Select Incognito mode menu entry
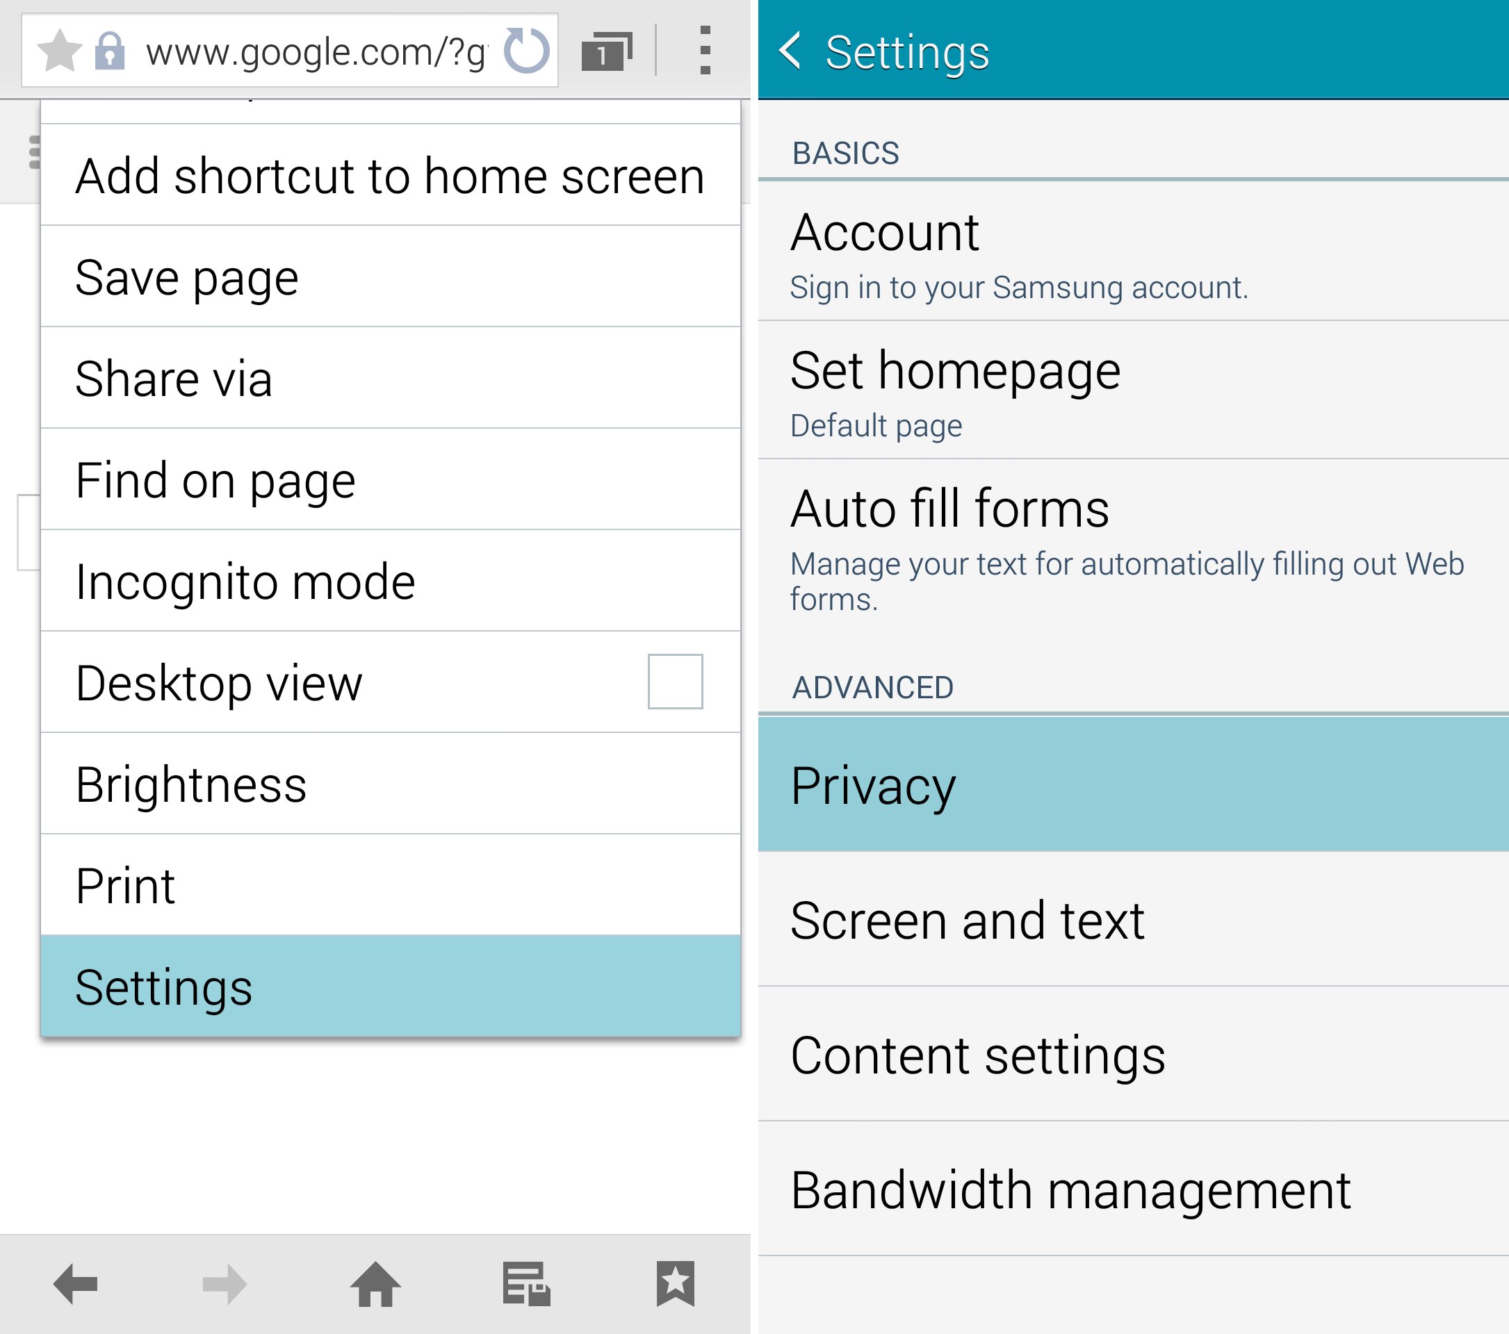1509x1334 pixels. pos(391,581)
